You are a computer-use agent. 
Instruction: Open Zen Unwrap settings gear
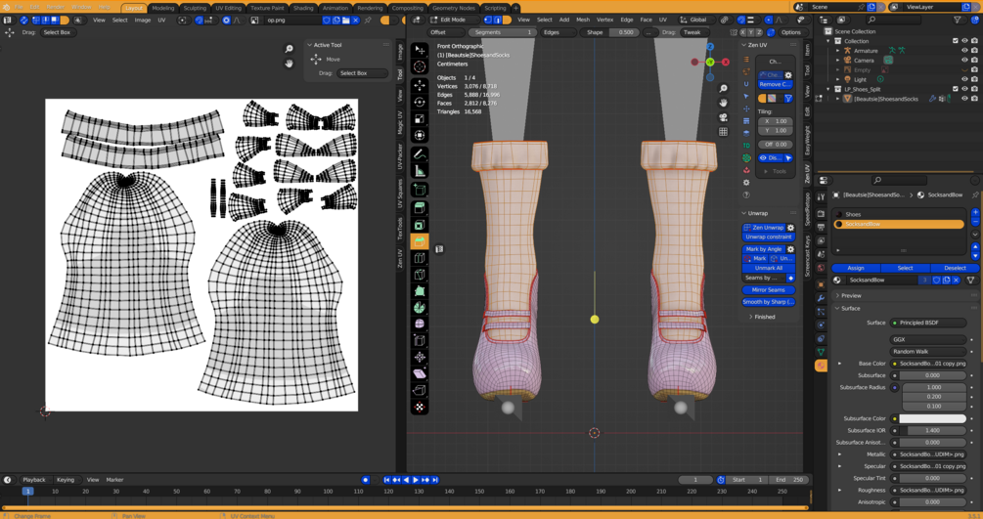pos(790,228)
